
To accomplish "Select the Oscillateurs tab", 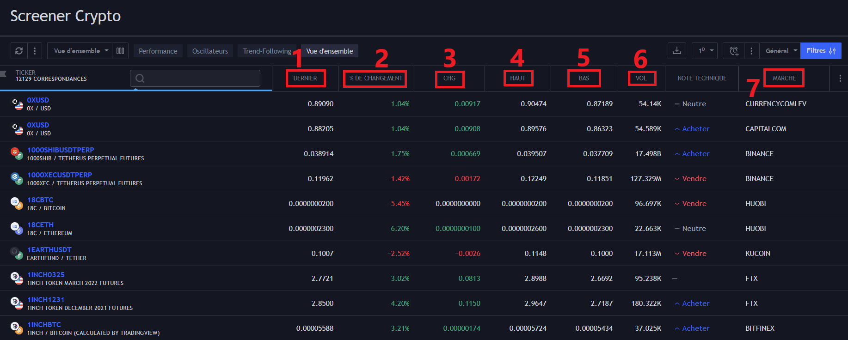I will point(210,51).
